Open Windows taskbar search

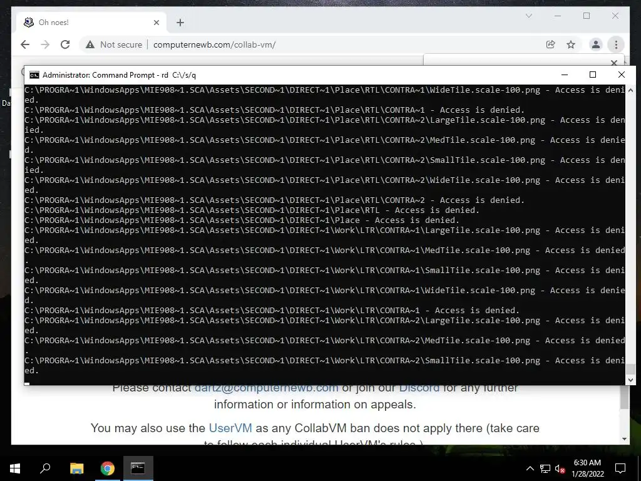pos(45,468)
